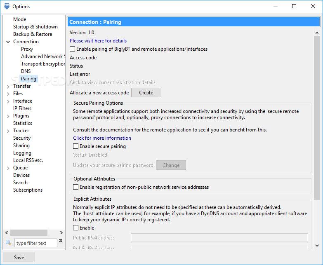Maximize the Options window
This screenshot has height=265, width=323.
pyautogui.click(x=294, y=6)
